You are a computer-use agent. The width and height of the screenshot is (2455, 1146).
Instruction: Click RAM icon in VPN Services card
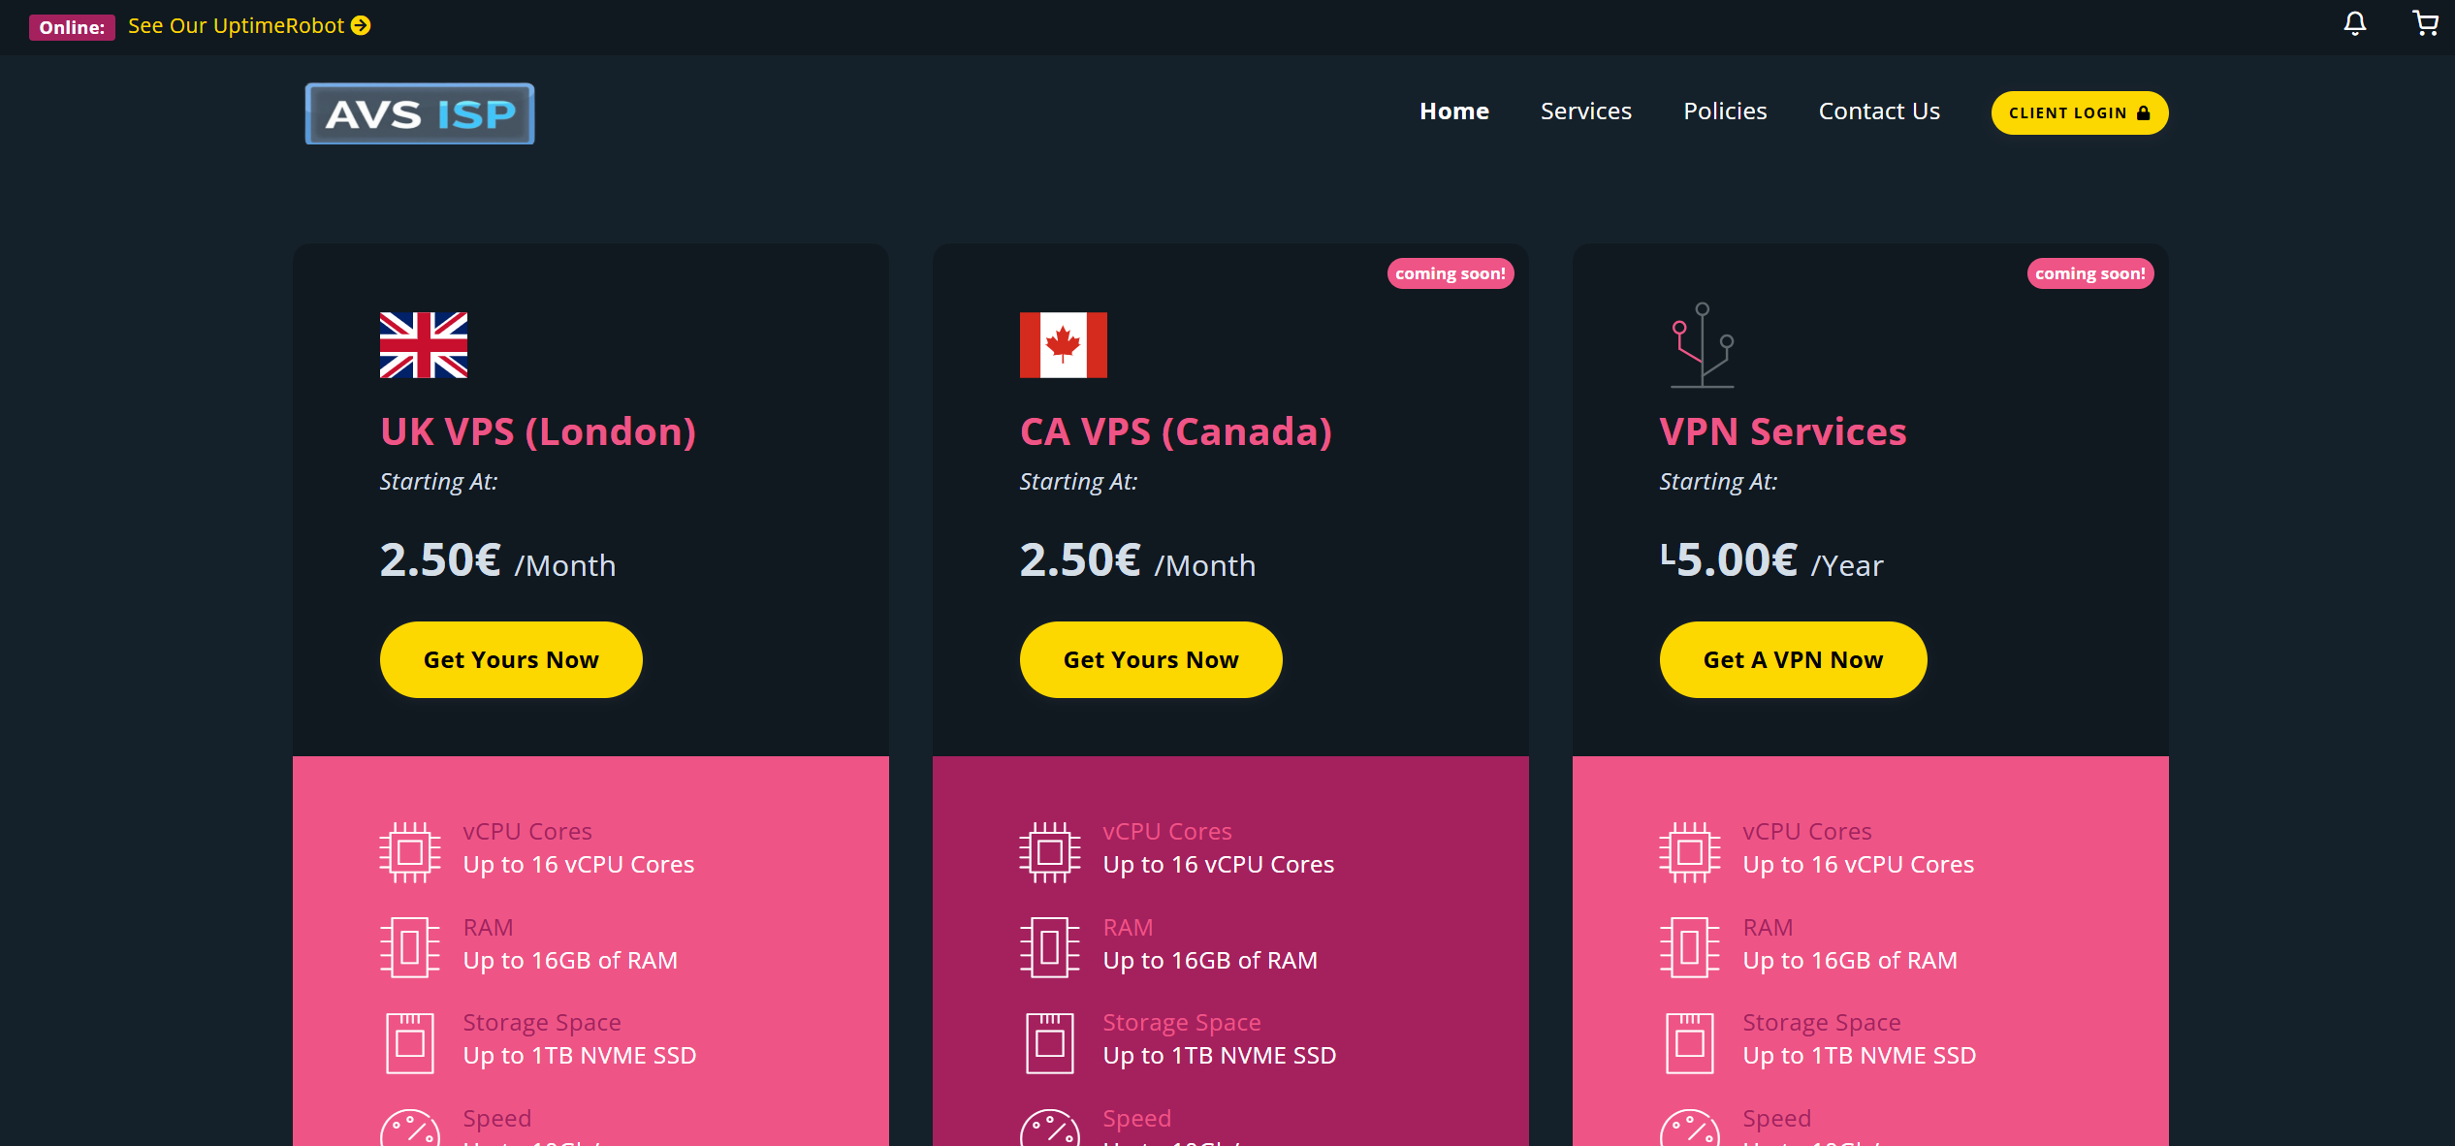(1690, 947)
